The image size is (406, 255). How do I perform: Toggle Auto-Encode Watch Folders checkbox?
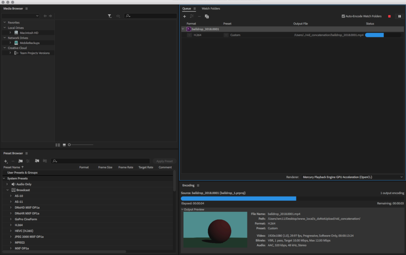pos(343,16)
